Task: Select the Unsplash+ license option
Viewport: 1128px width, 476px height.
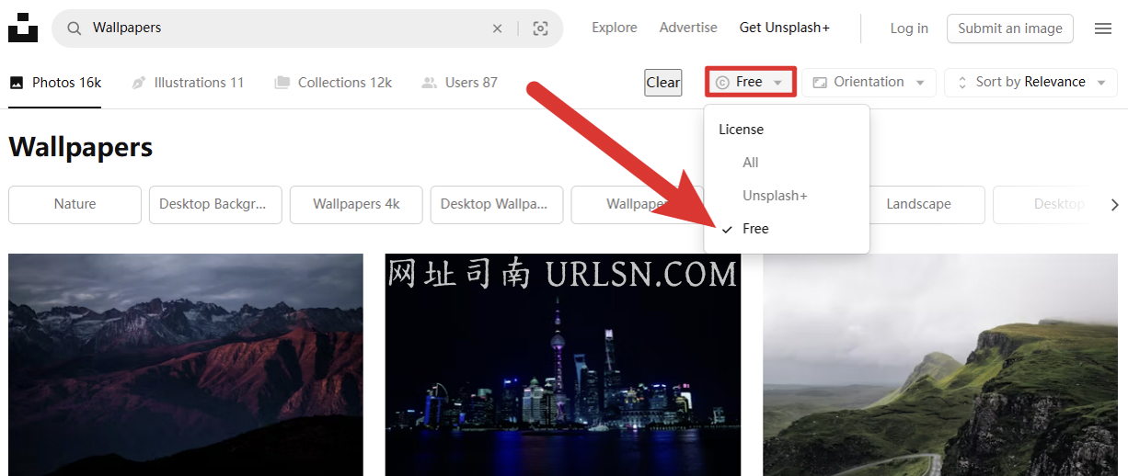Action: [x=775, y=196]
